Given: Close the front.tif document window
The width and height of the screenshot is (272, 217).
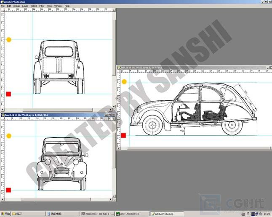Looking at the screenshot, I should point(113,115).
